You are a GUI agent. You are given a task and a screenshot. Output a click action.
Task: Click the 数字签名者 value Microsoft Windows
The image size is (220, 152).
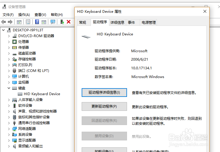point(148,77)
